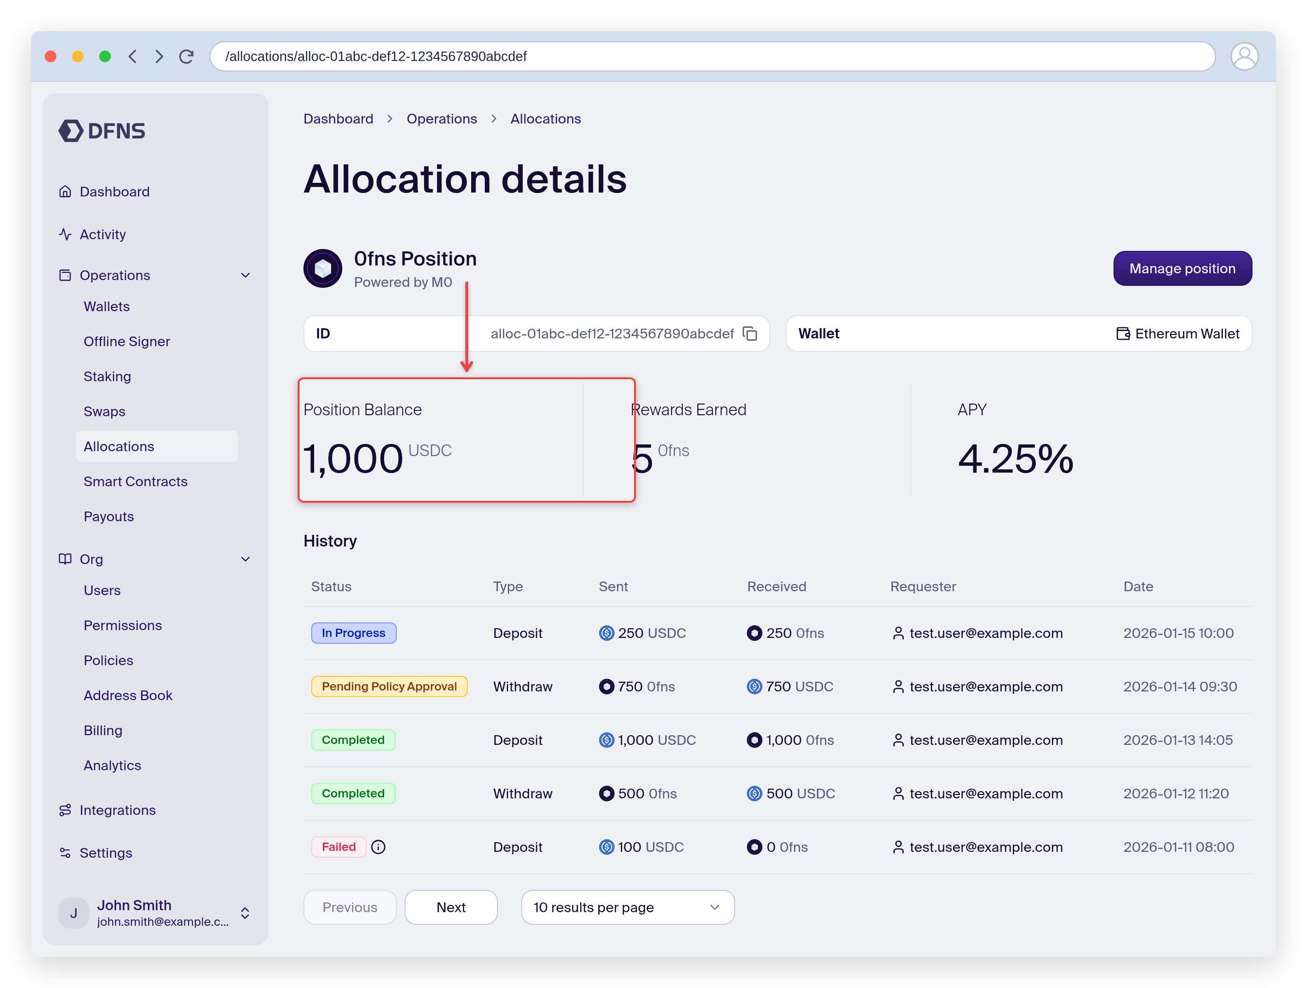Click the Ofns icon beside 500 Ofns
This screenshot has height=988, width=1307.
pos(606,794)
